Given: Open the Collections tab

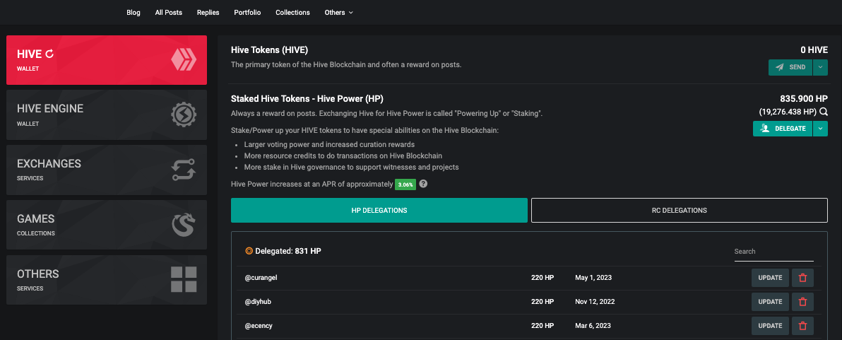Looking at the screenshot, I should pyautogui.click(x=292, y=12).
